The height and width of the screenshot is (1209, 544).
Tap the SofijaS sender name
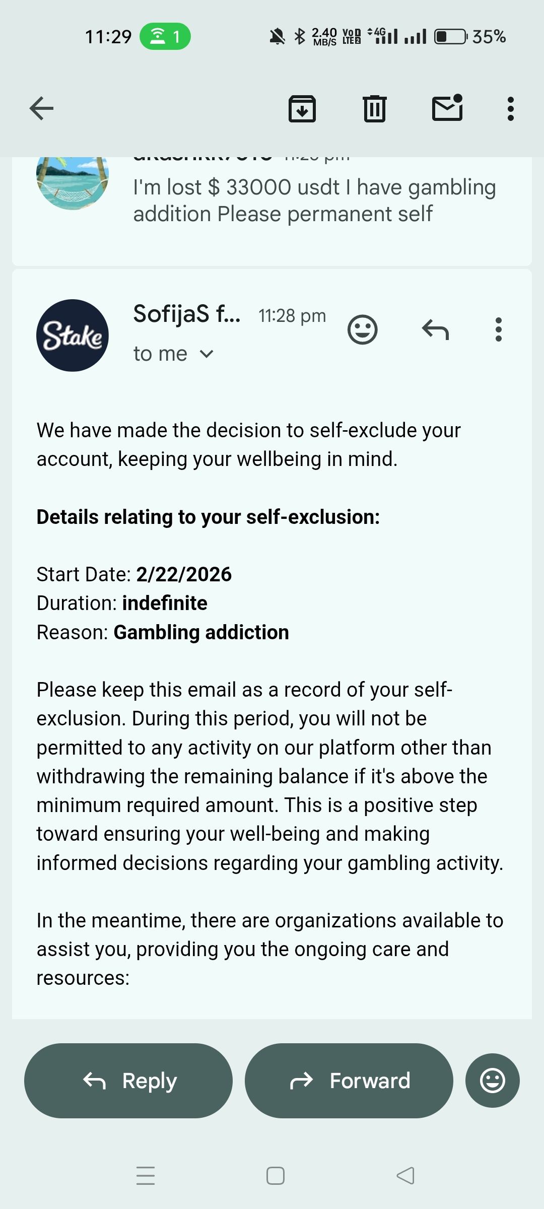tap(186, 314)
